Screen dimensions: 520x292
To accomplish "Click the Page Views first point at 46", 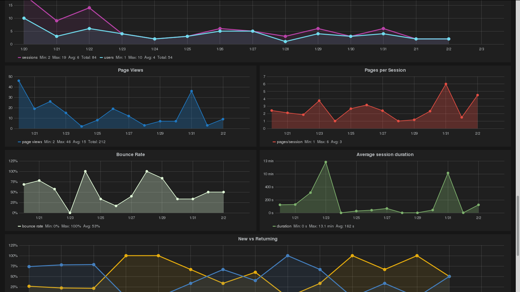I will click(19, 81).
